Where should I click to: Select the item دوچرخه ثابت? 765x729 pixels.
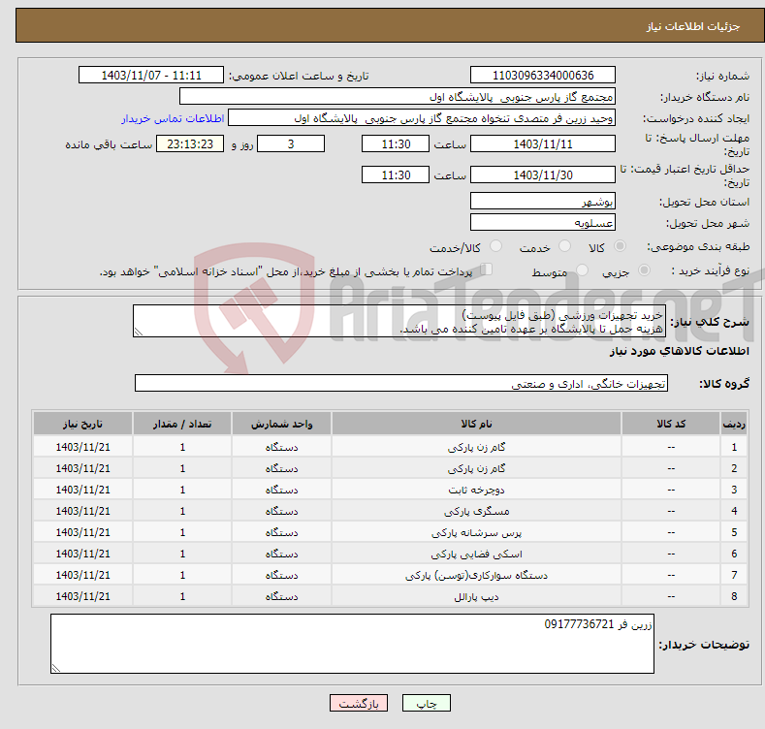tap(476, 490)
